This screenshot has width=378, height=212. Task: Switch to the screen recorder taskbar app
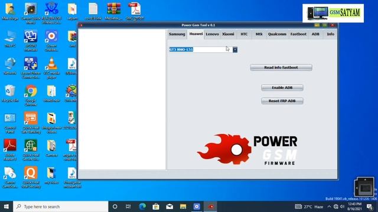tap(197, 207)
